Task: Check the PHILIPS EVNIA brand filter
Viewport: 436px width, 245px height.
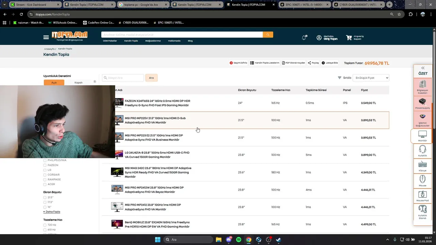Action: [x=45, y=160]
